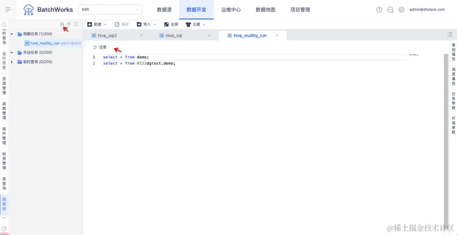Go to 运维中心 in top navigation

tap(231, 10)
